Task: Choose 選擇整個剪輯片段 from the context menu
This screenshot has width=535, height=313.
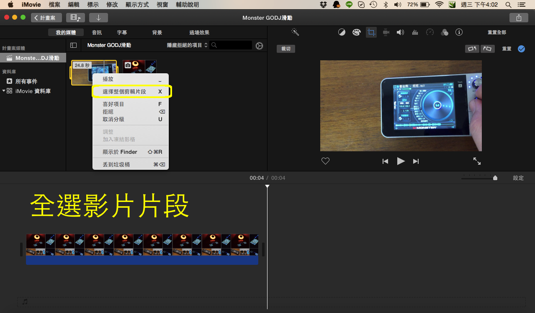Action: [x=131, y=91]
